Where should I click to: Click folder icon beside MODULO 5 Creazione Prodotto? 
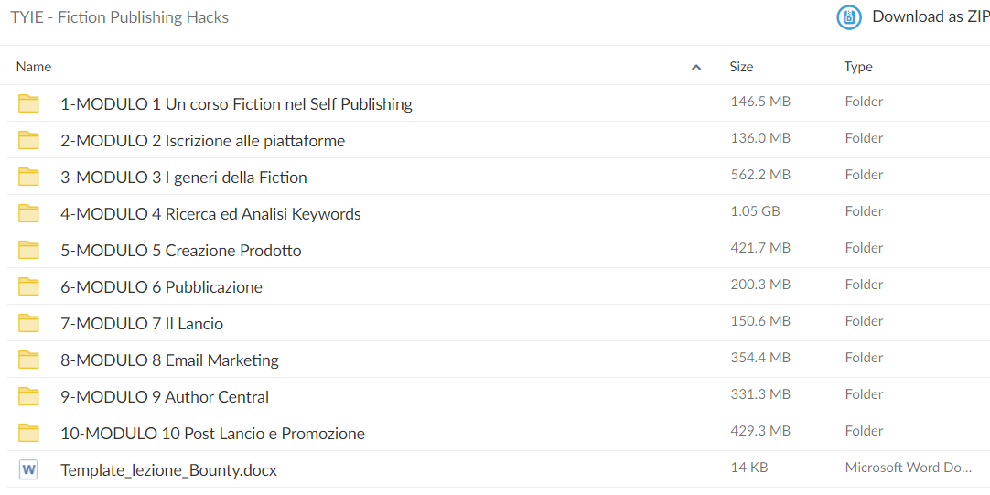tap(28, 250)
